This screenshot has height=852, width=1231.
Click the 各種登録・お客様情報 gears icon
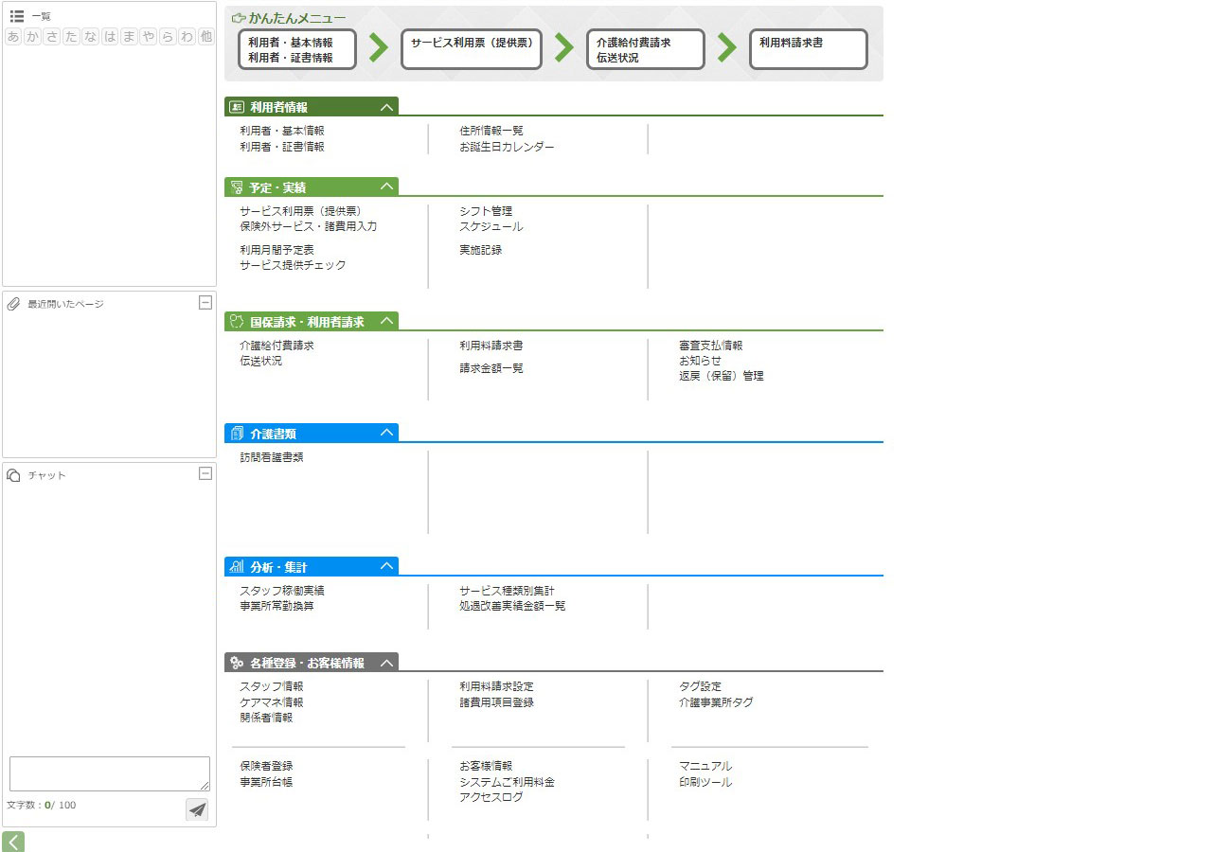[237, 663]
